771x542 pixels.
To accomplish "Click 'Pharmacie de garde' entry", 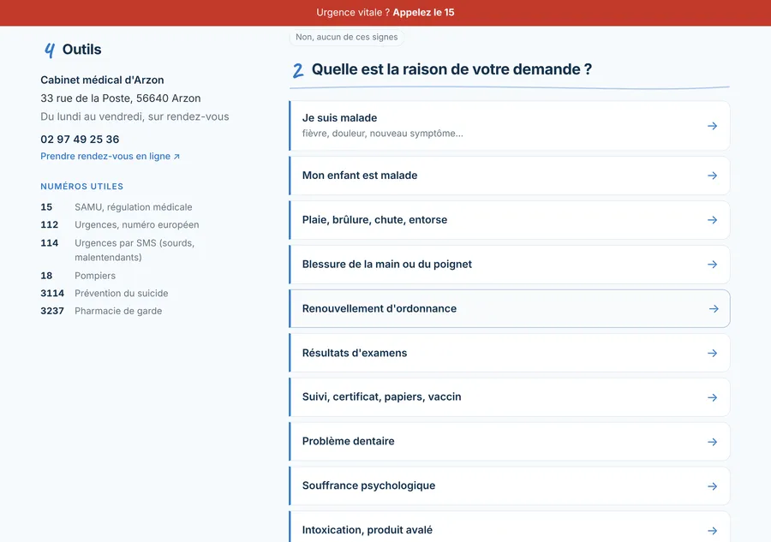I will click(x=118, y=311).
